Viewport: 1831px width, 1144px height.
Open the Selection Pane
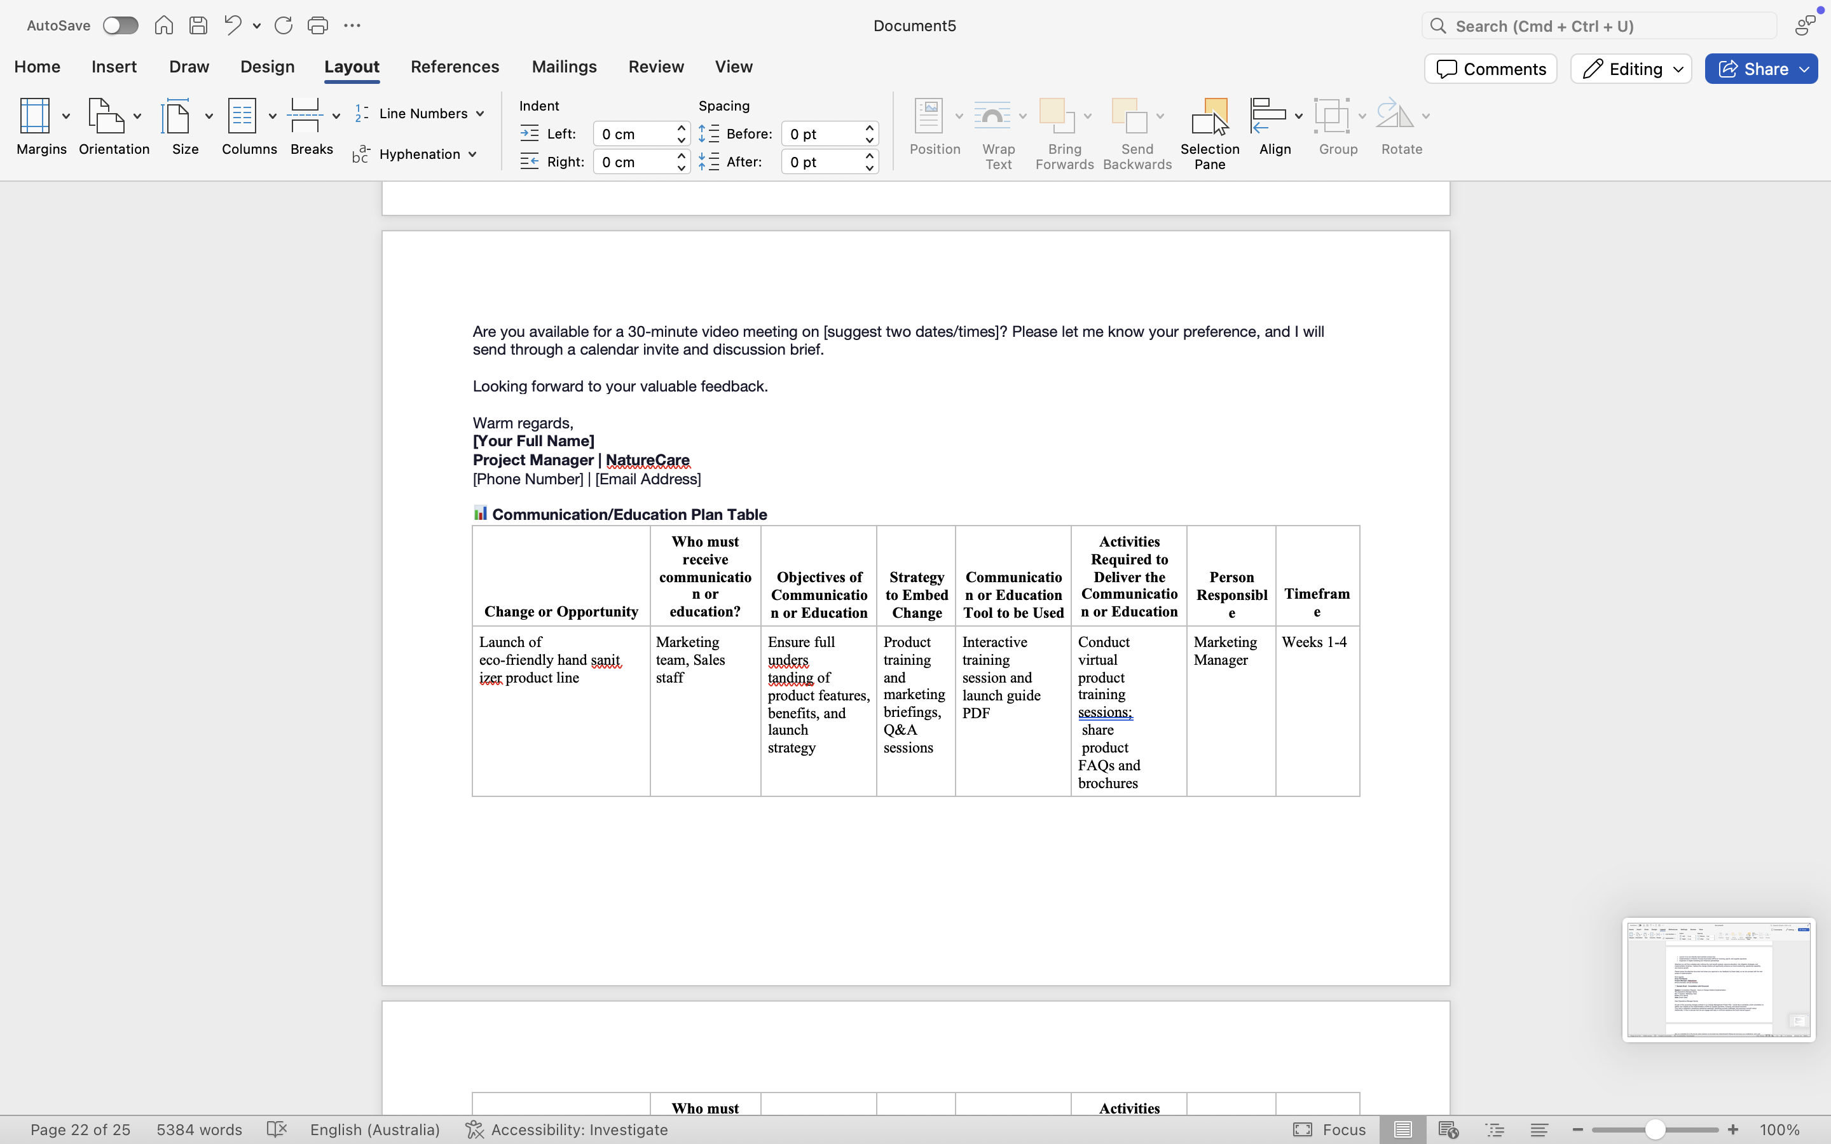[1209, 133]
